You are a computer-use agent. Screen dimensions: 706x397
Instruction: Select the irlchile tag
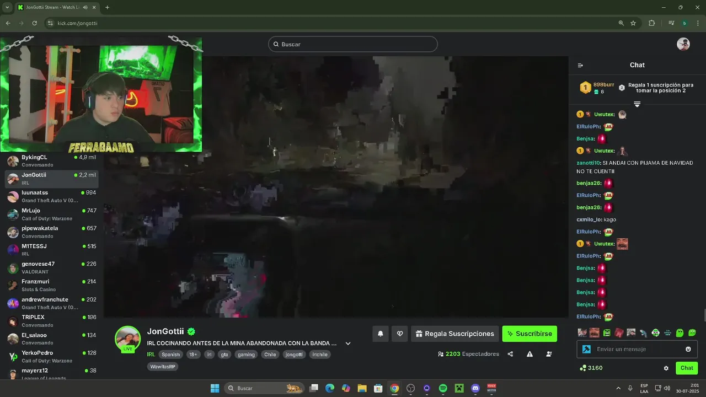[320, 355]
